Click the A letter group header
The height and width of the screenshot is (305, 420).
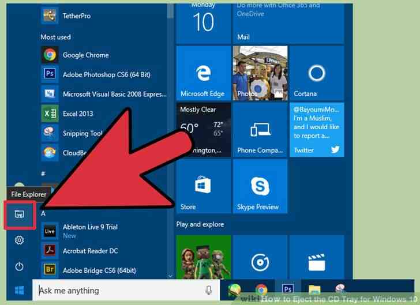[43, 213]
